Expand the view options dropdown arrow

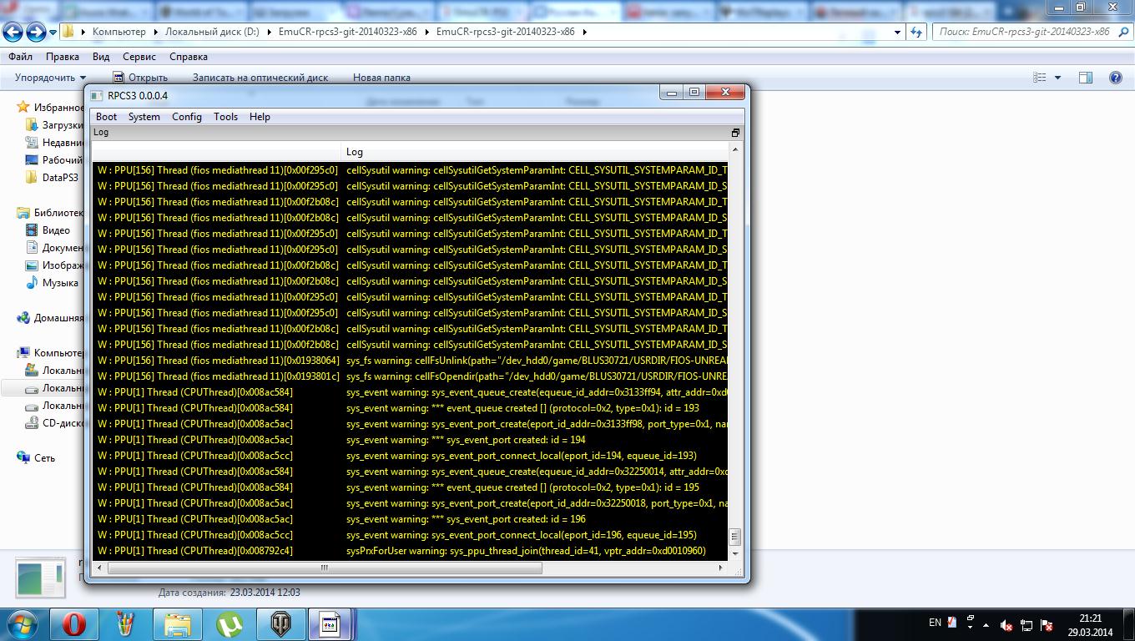[1057, 78]
